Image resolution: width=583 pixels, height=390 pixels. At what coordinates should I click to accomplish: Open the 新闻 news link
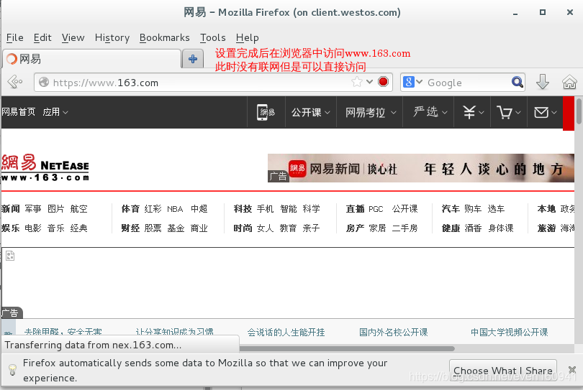(10, 209)
